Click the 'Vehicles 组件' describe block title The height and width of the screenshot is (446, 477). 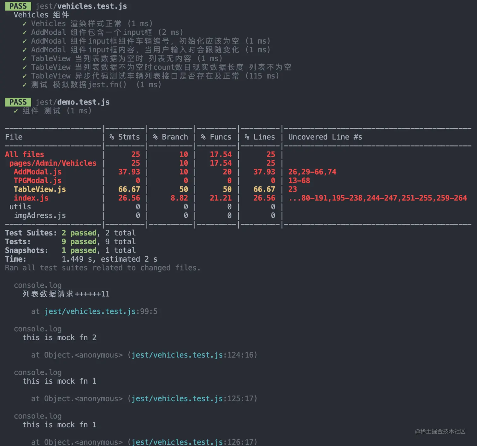41,15
